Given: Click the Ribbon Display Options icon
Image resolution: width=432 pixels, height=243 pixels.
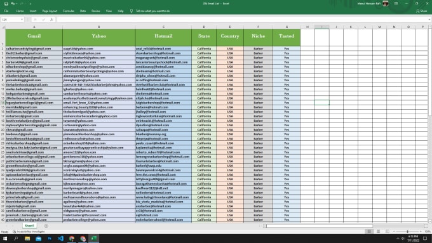Looking at the screenshot, I should pos(396,4).
